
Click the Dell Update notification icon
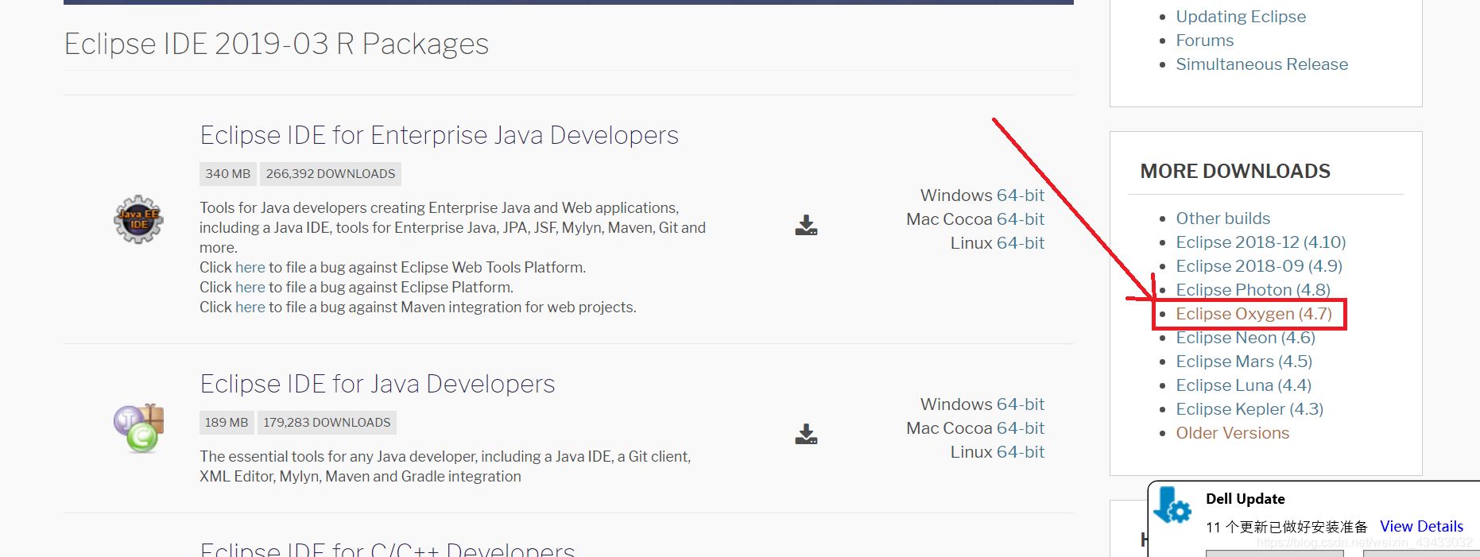point(1173,505)
